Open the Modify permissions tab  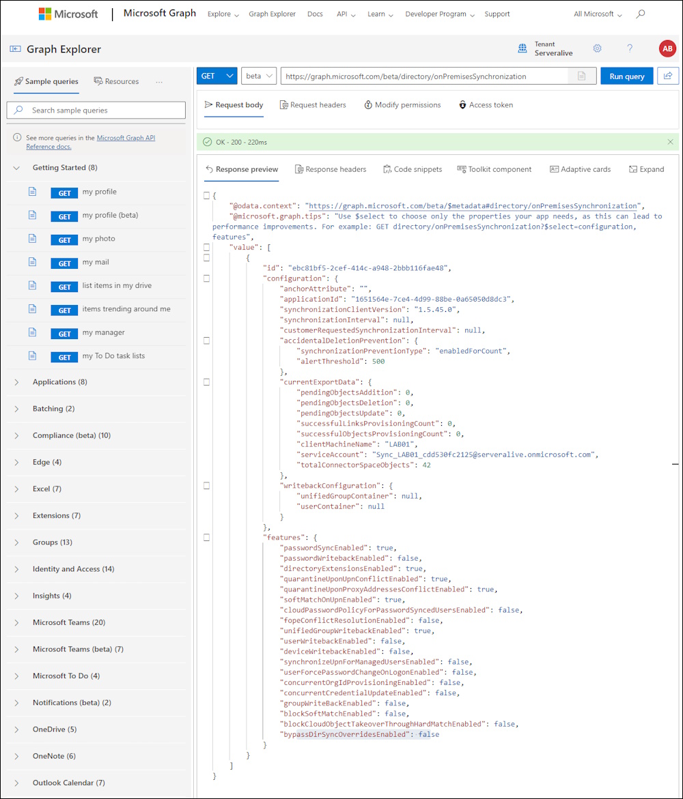coord(402,105)
